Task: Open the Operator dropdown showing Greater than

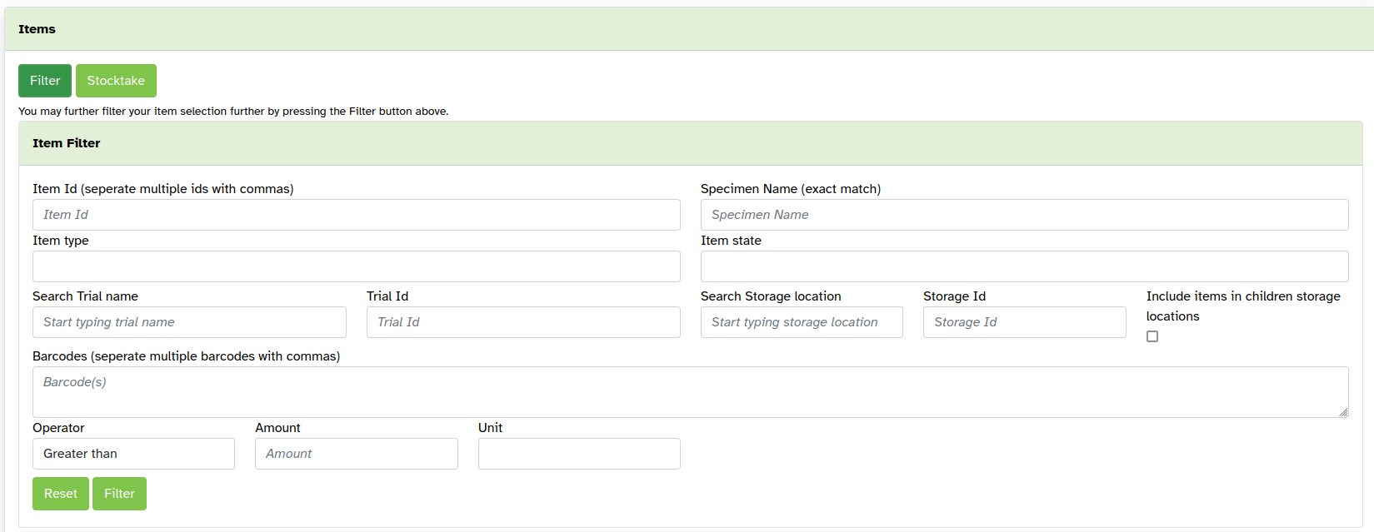Action: (133, 454)
